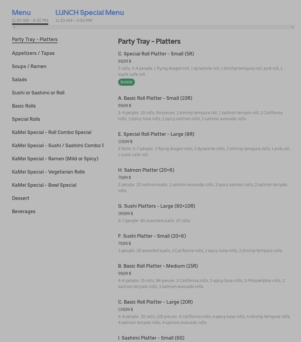
Task: Jump to the Dessert category
Action: tap(21, 198)
